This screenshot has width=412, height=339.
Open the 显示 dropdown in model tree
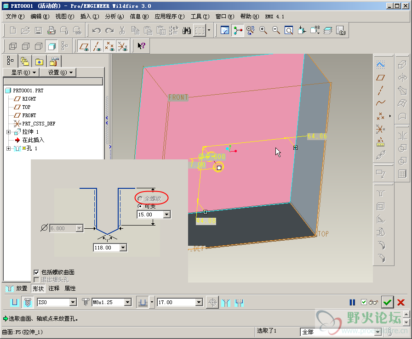pyautogui.click(x=21, y=73)
